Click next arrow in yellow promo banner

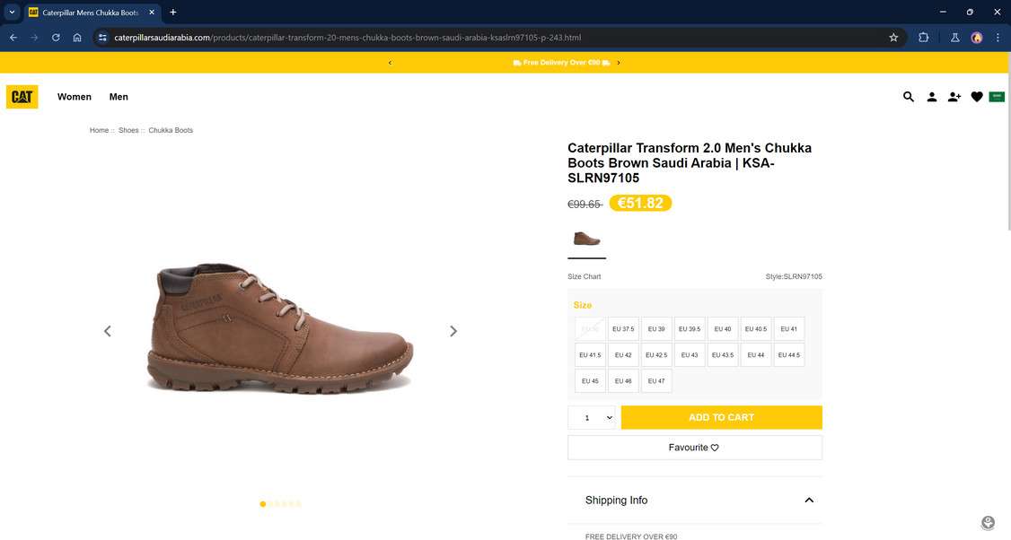point(619,63)
